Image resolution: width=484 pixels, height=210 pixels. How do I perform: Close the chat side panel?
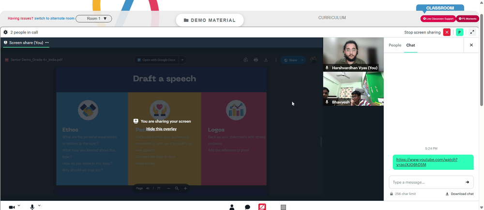471,45
